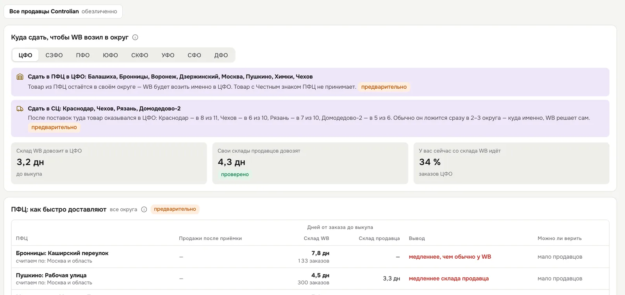Switch to the СКФО district tab
The height and width of the screenshot is (295, 625).
coord(140,55)
